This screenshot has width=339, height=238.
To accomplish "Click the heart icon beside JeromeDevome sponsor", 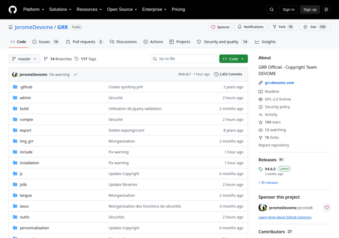I will [327, 208].
